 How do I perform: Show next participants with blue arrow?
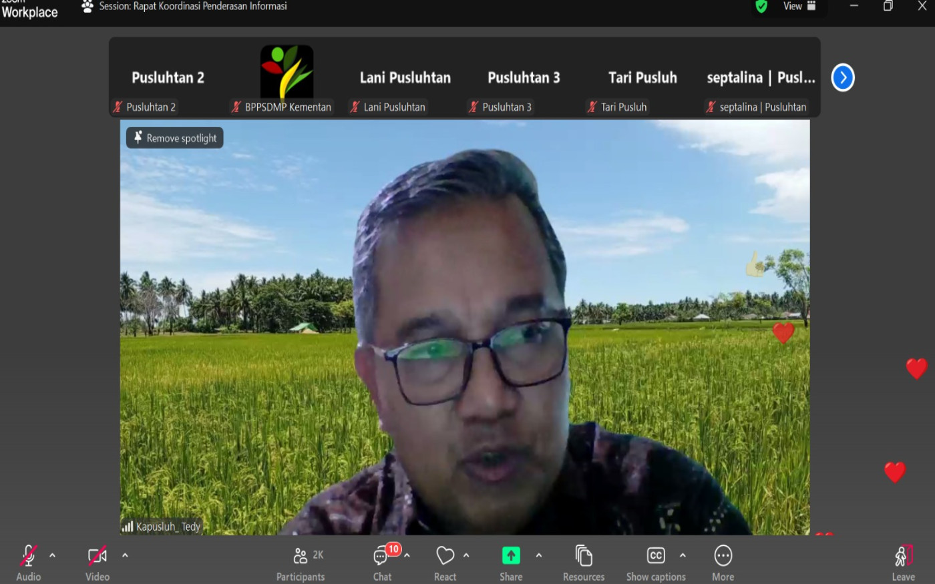point(843,77)
